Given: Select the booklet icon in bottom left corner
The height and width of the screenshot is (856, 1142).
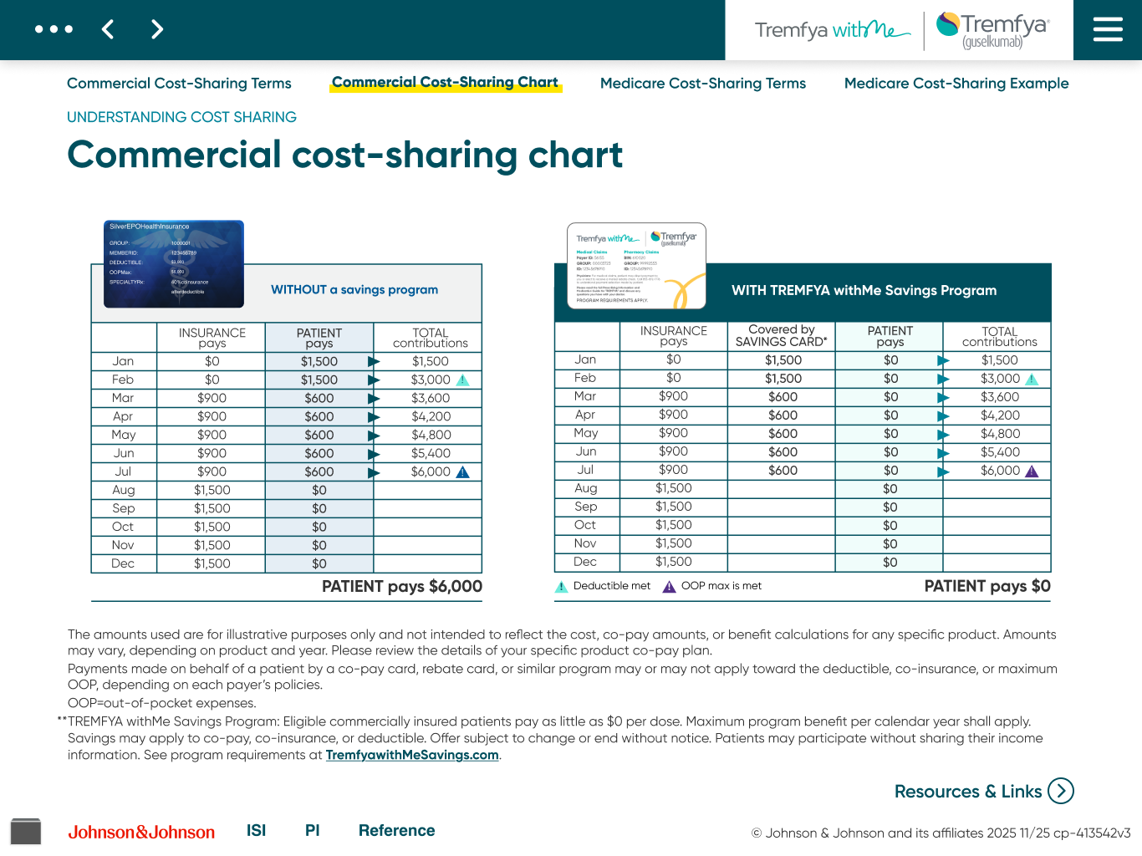Looking at the screenshot, I should tap(26, 831).
